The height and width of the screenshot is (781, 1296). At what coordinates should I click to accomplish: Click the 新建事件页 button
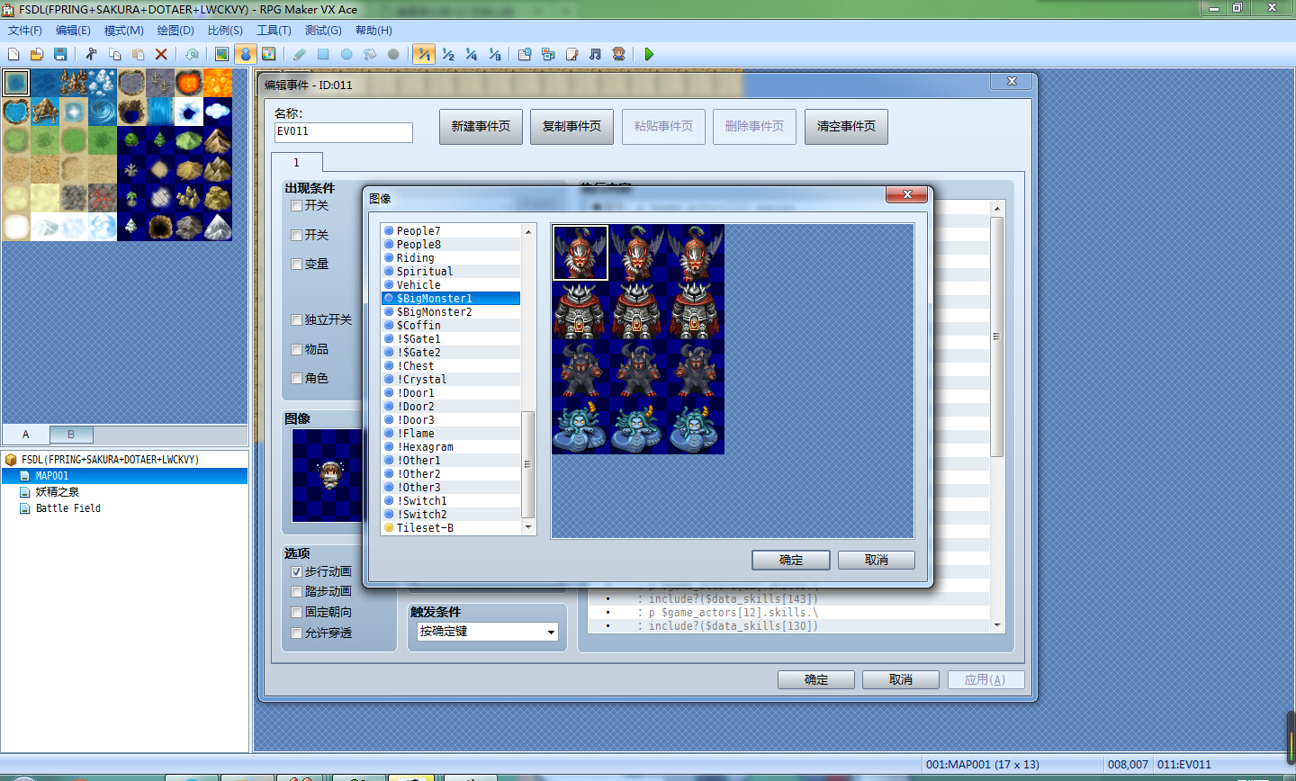pos(481,126)
